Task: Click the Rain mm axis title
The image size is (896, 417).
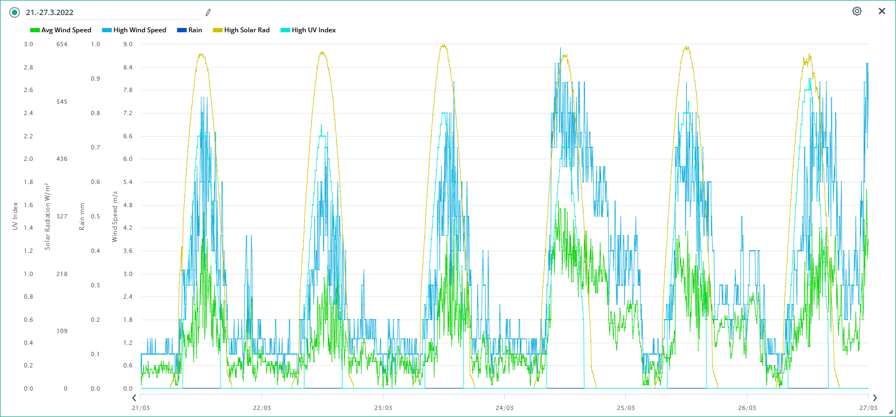Action: 82,216
